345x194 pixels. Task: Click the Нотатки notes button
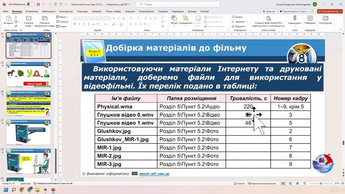(239, 183)
